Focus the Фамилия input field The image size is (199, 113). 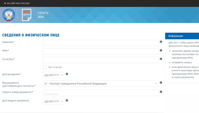tap(101, 43)
